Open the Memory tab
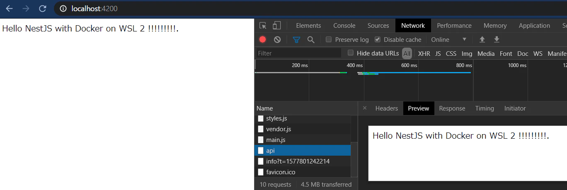This screenshot has width=567, height=190. pyautogui.click(x=495, y=26)
